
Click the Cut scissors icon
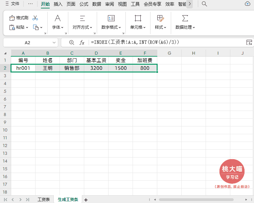coord(35,18)
